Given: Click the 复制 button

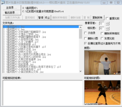Looking at the screenshot, I should point(86,18).
